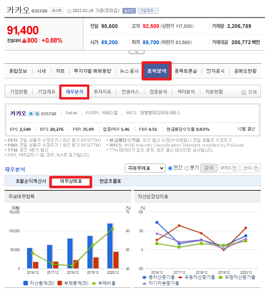
Task: Open the 뉴스·공시 tab
Action: click(x=129, y=71)
